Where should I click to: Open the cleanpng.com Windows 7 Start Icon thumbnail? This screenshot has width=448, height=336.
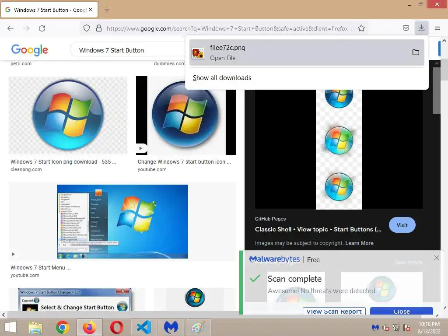point(68,115)
